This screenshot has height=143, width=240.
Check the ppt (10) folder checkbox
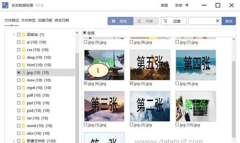(19, 103)
